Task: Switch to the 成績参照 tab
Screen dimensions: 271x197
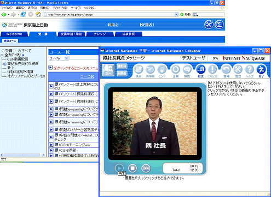Action: [x=129, y=34]
